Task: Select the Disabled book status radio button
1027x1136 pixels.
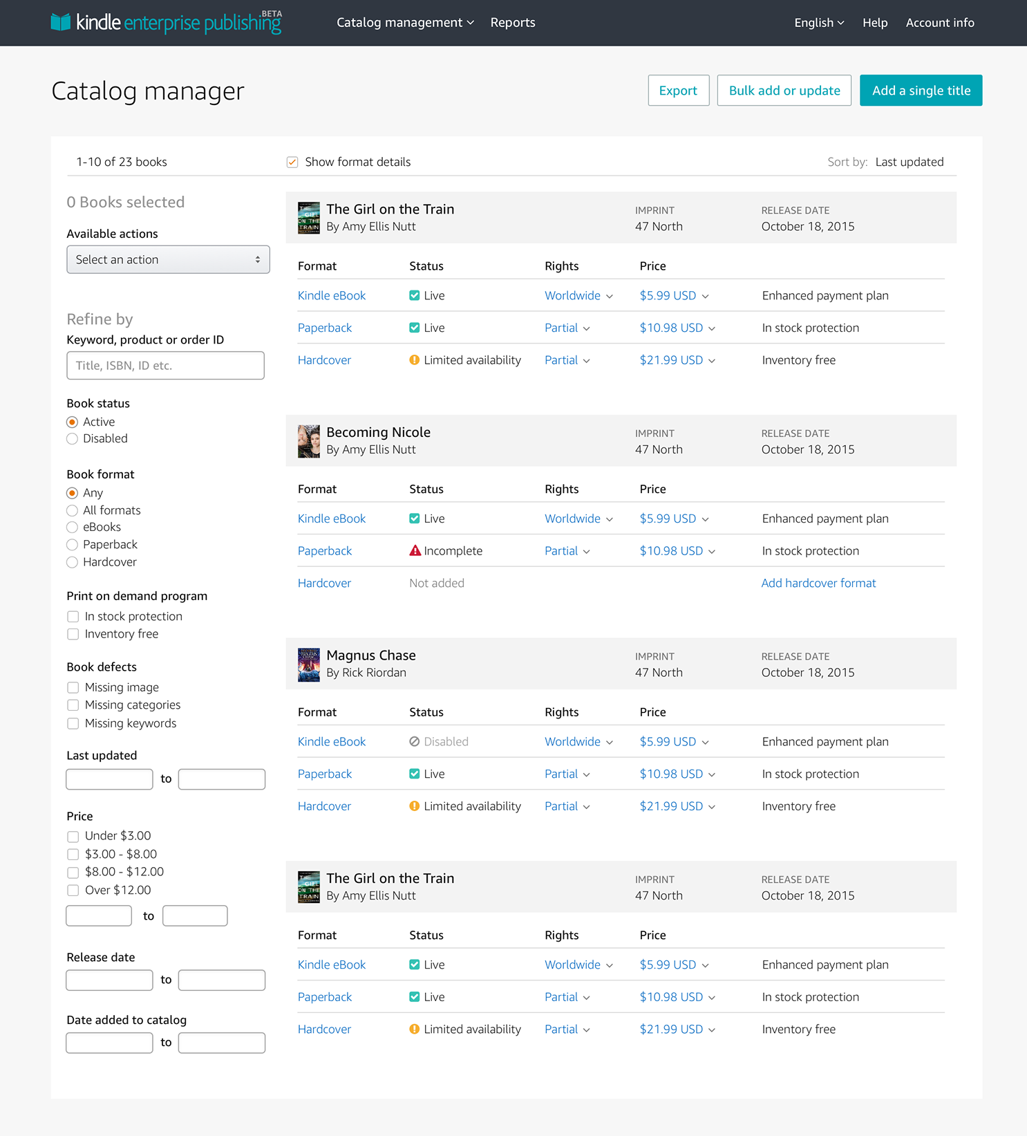Action: pyautogui.click(x=73, y=439)
